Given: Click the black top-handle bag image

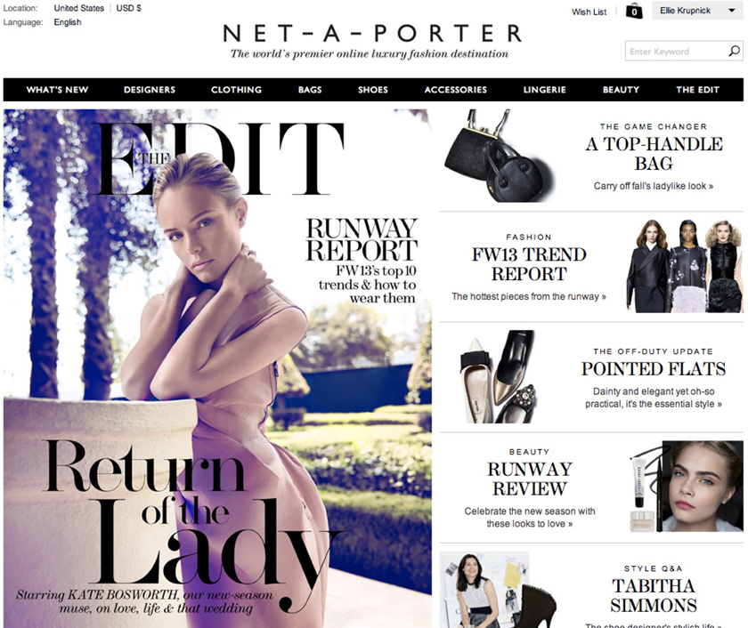Looking at the screenshot, I should [x=500, y=157].
